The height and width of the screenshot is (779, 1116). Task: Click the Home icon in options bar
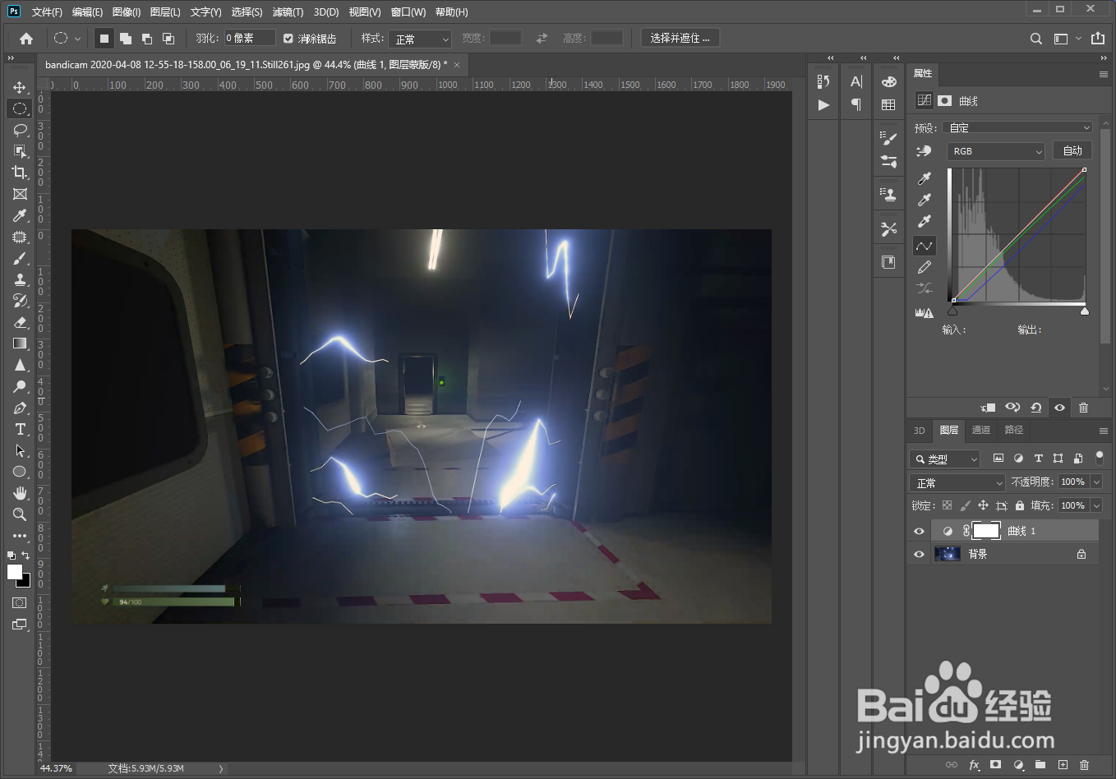pyautogui.click(x=26, y=39)
